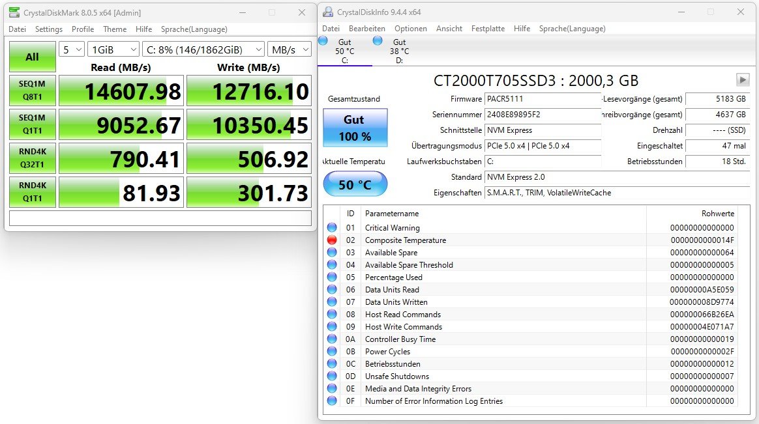Click red status dot for Composite Temperature
The height and width of the screenshot is (424, 759).
pos(332,240)
